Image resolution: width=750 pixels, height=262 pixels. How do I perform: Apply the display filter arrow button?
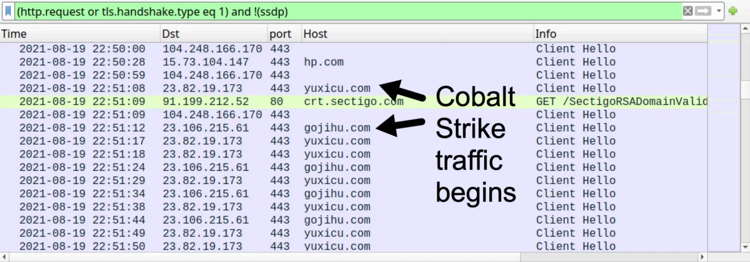click(703, 11)
